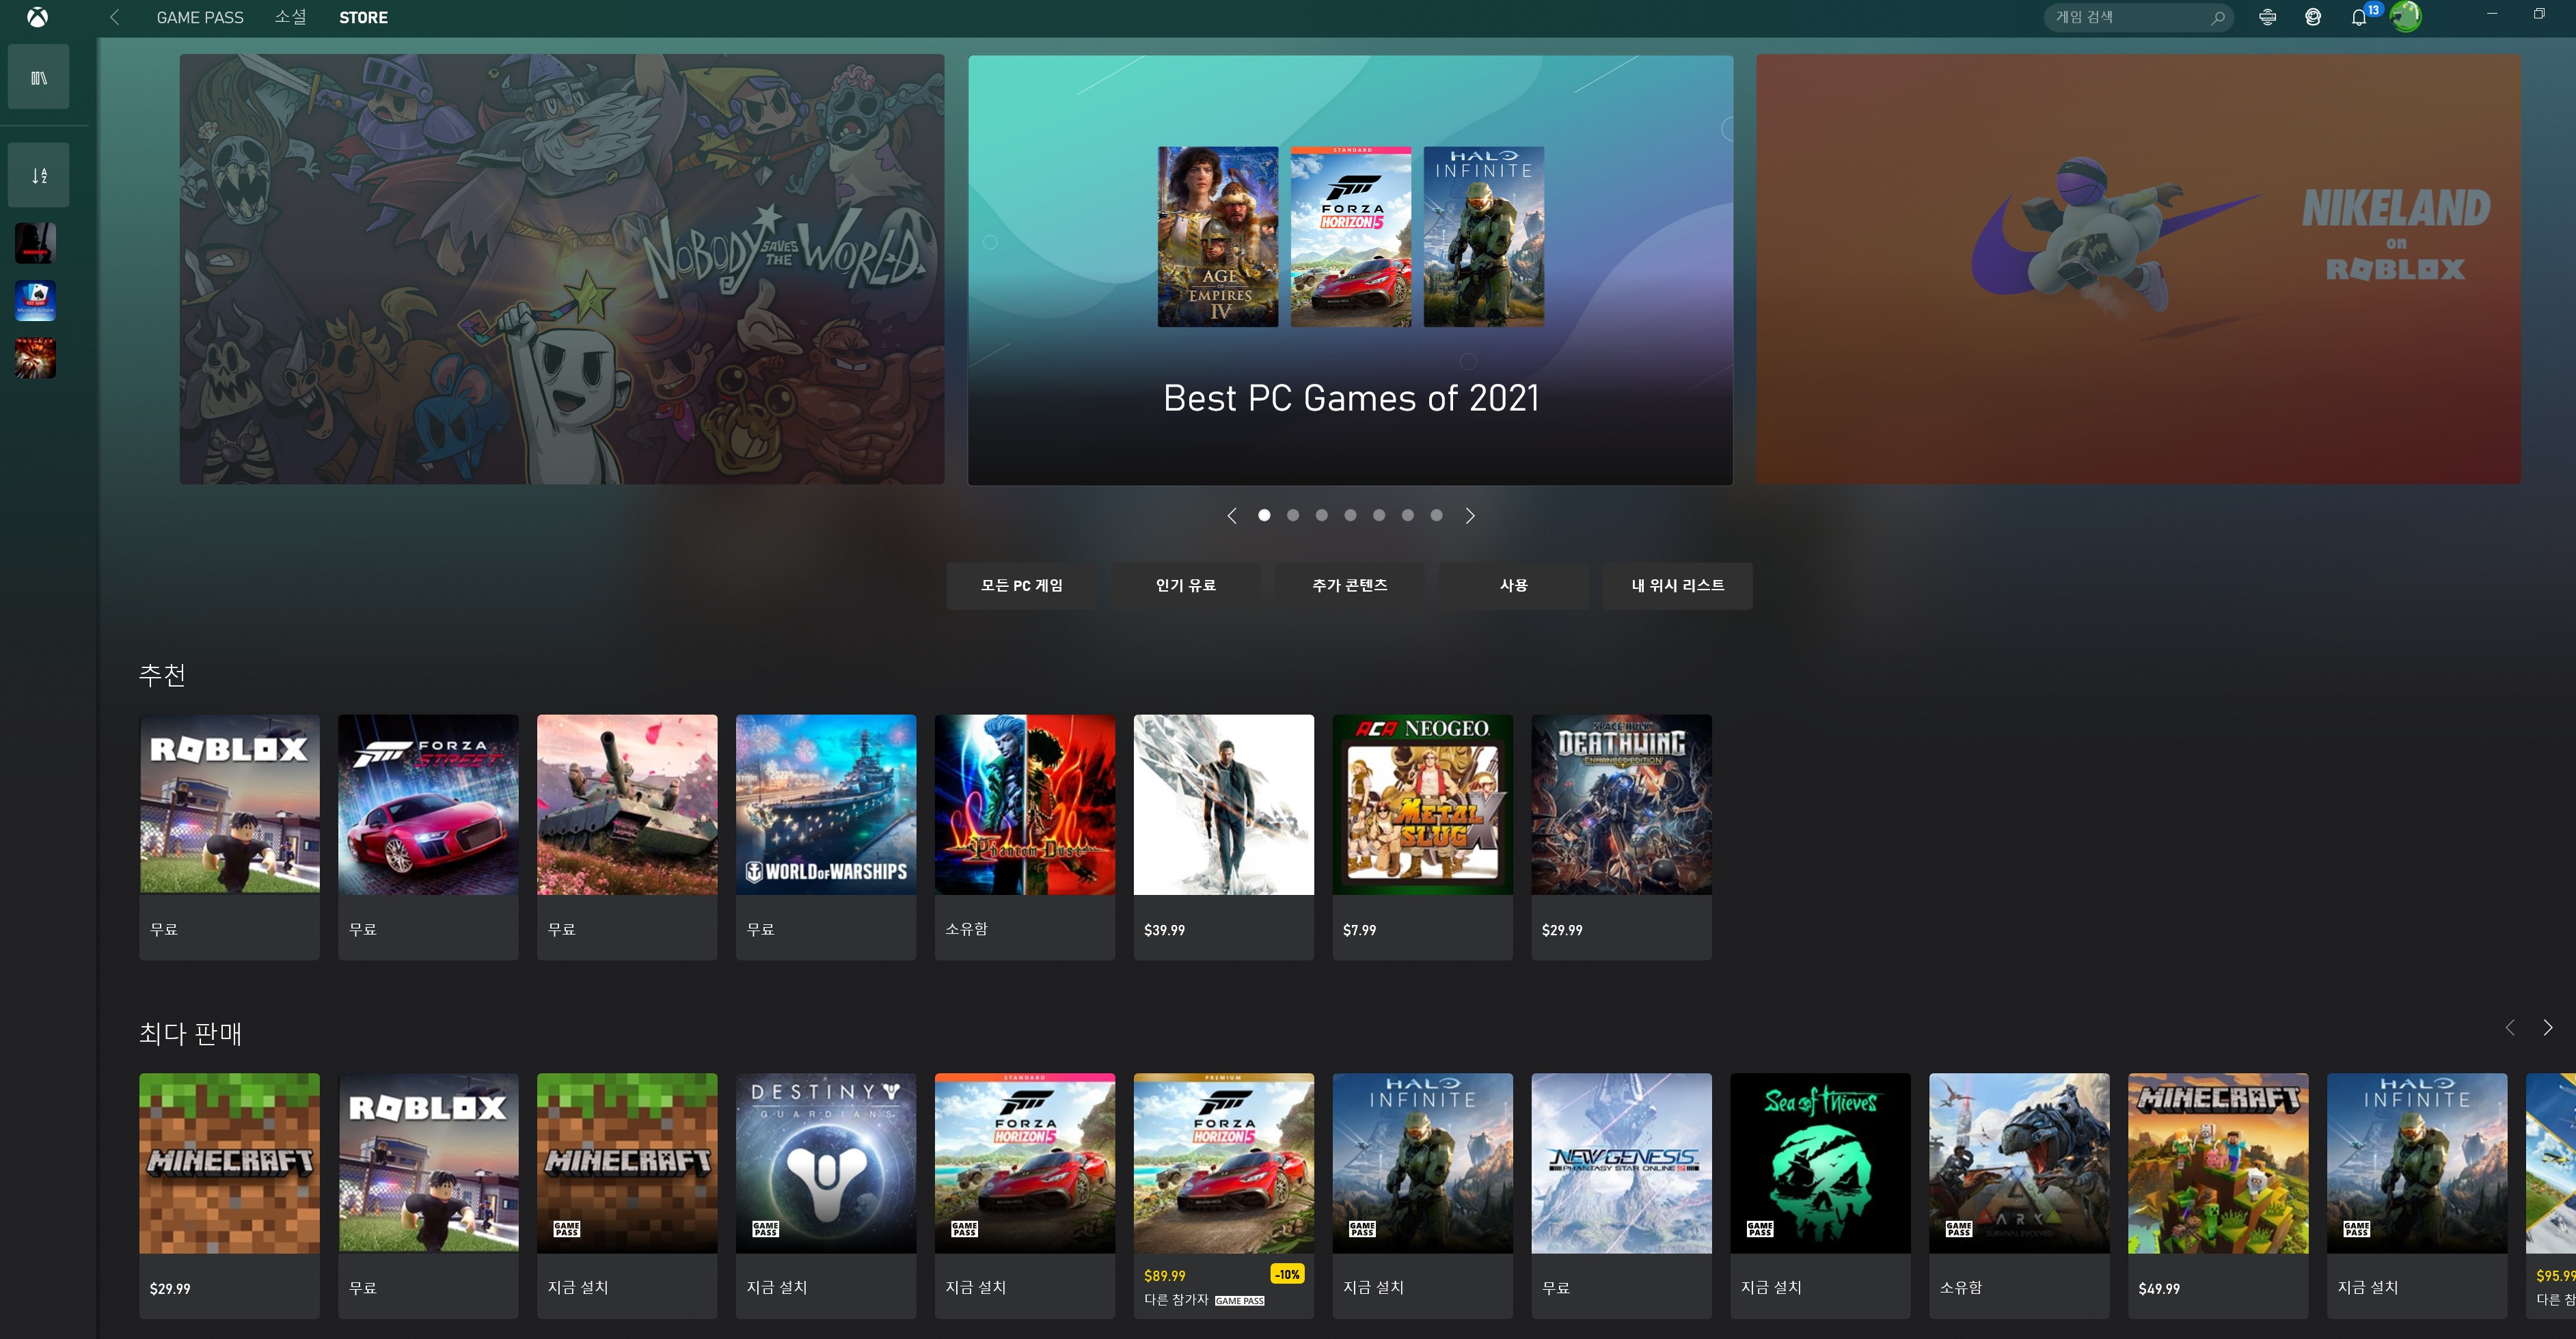Open Age of Empires IV cover in banner

click(x=1218, y=237)
